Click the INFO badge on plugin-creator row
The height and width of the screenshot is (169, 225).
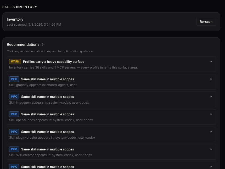[x=14, y=132]
